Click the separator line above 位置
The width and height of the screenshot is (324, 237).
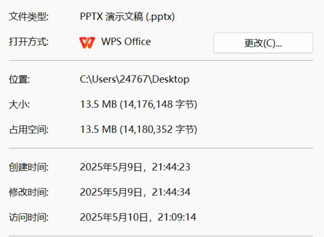click(161, 61)
